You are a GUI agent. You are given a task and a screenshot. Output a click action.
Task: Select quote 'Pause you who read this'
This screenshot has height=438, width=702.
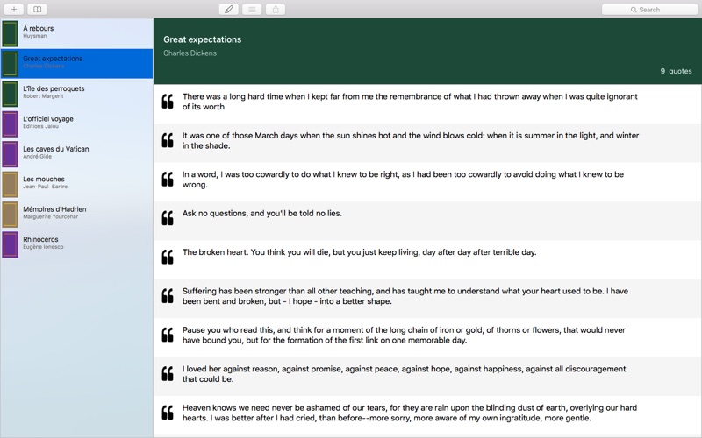click(x=404, y=335)
